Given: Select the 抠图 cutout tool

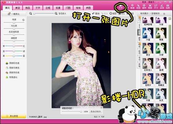Looking at the screenshot, I should (138, 7).
